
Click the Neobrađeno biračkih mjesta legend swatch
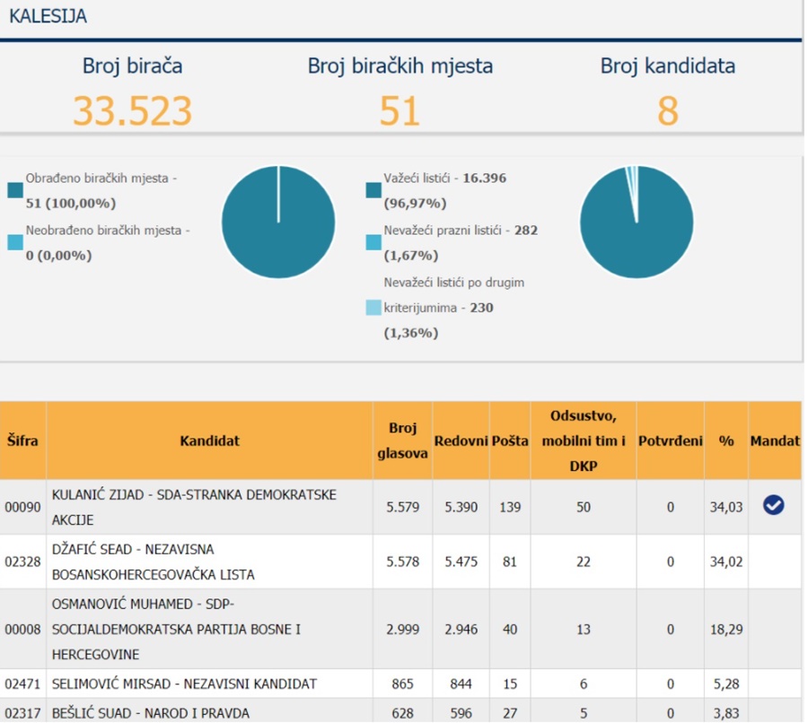(15, 242)
